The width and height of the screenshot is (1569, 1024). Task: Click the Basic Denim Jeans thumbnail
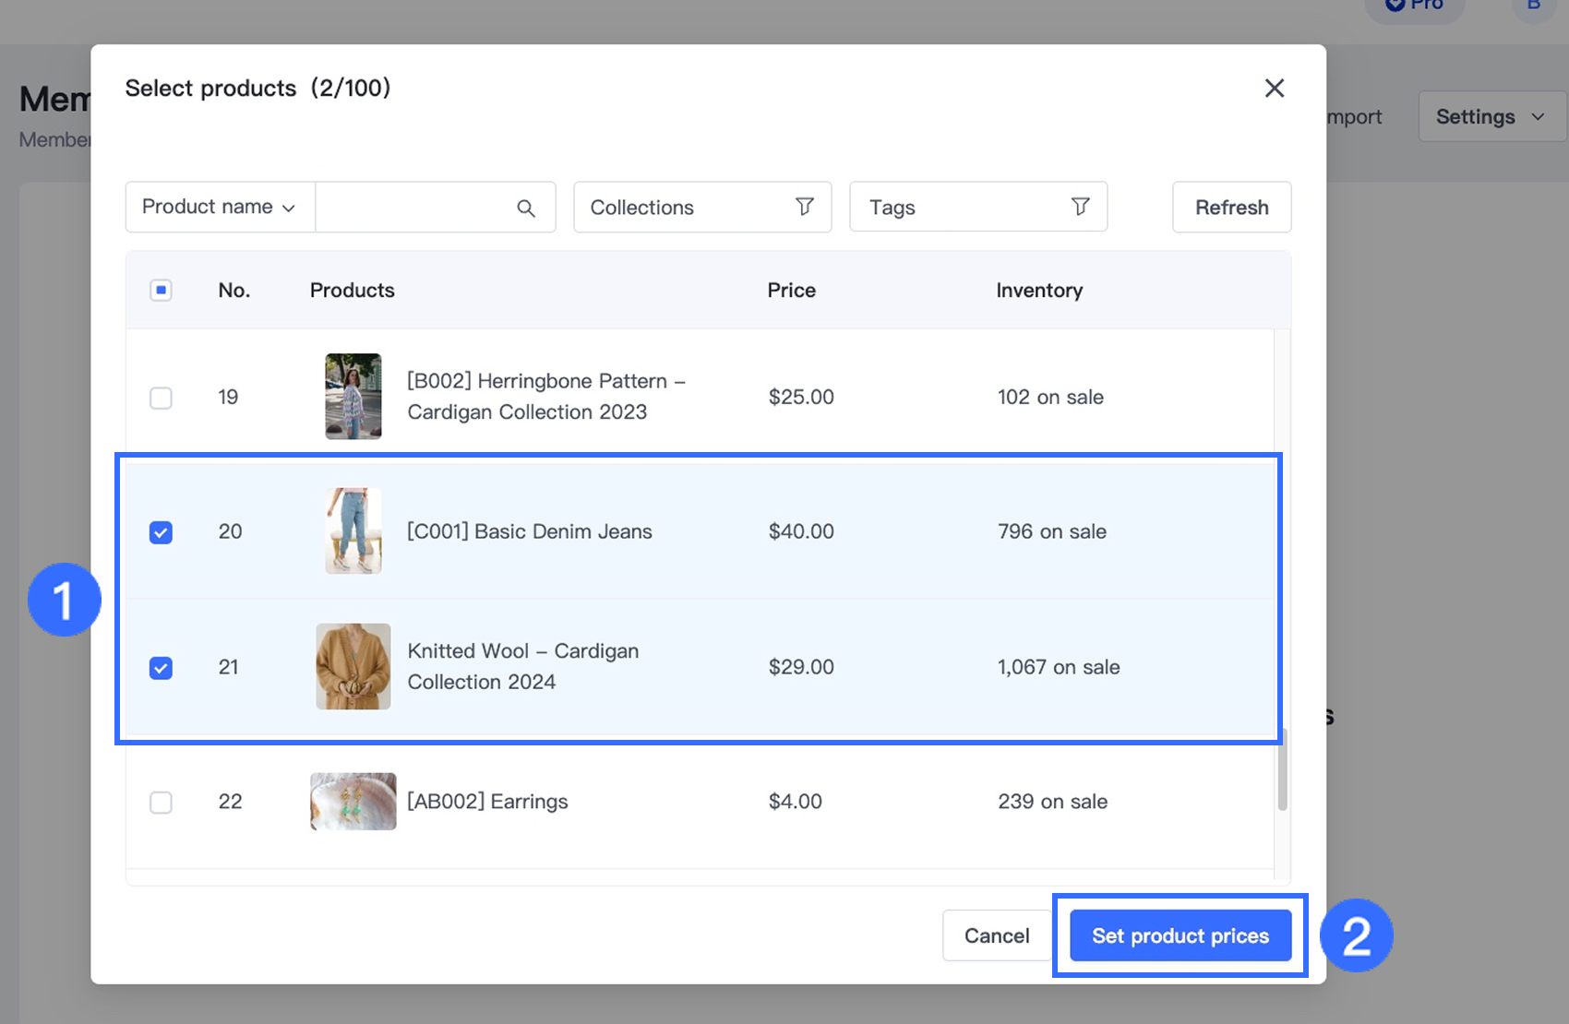pos(353,531)
